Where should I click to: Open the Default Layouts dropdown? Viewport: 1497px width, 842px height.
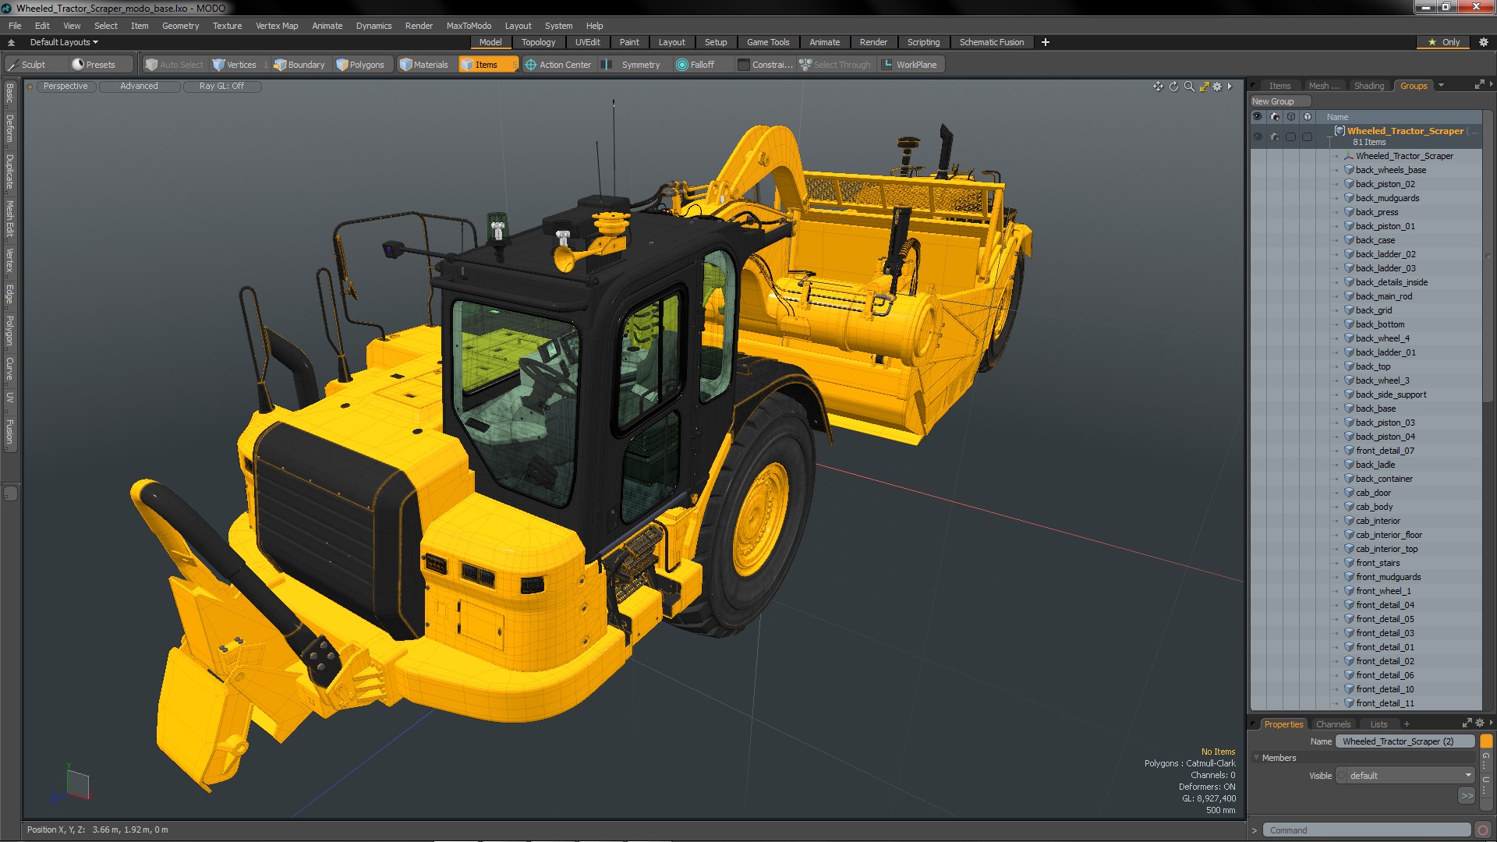tap(64, 42)
